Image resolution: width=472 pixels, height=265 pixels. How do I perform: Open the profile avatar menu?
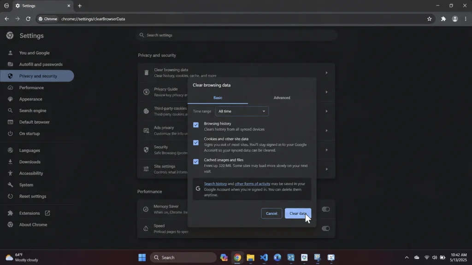click(455, 19)
